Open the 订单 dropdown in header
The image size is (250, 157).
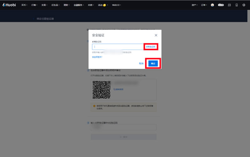coord(204,5)
